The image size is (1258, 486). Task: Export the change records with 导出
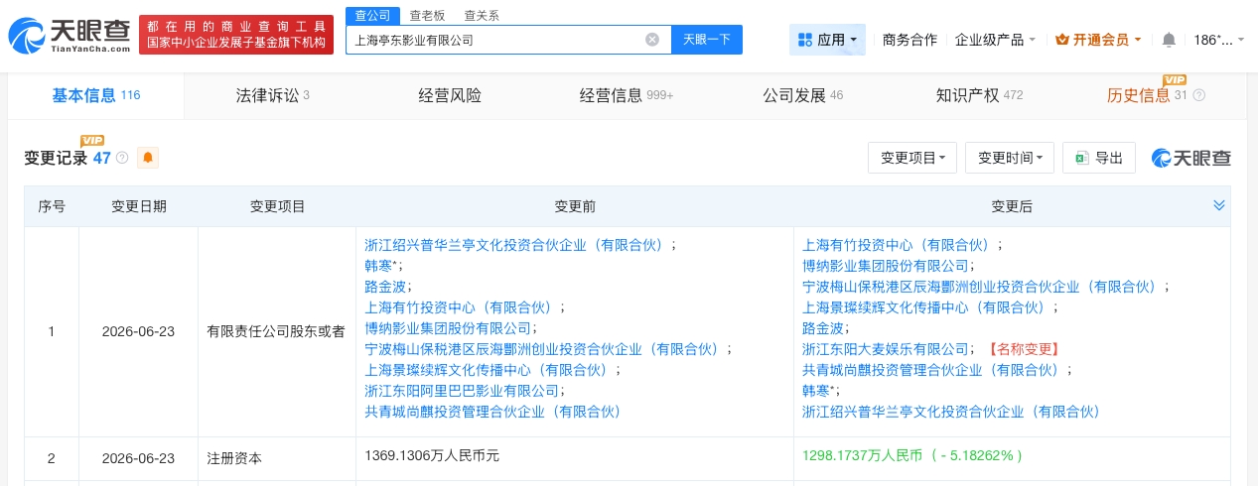coord(1098,158)
